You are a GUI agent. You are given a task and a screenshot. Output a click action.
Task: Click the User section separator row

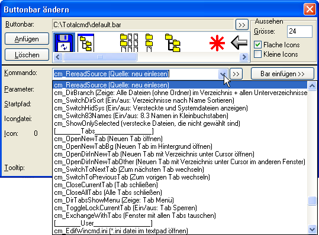[x=180, y=223]
